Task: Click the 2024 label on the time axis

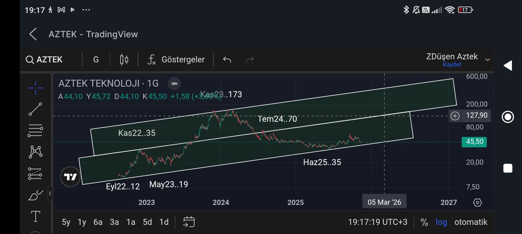Action: pyautogui.click(x=221, y=202)
